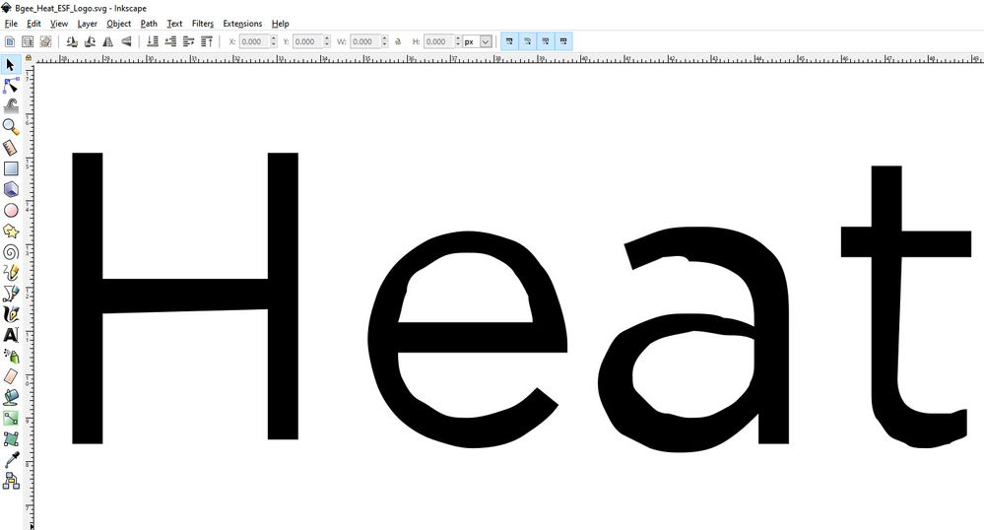Open the Path menu

pos(149,24)
